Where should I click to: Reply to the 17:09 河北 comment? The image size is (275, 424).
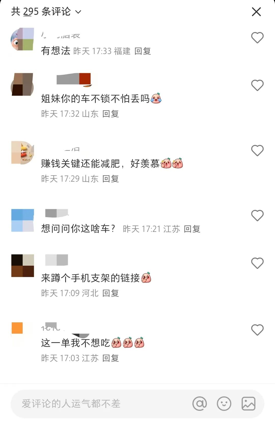click(111, 293)
